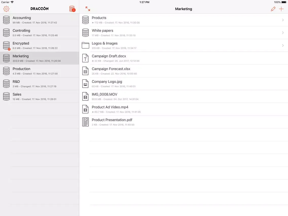This screenshot has height=216, width=288.
Task: Tap the Encrypted data room lock icon
Action: pos(9,49)
